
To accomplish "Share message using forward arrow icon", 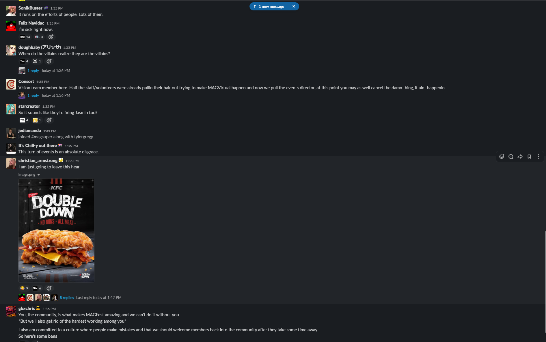I will pos(520,157).
